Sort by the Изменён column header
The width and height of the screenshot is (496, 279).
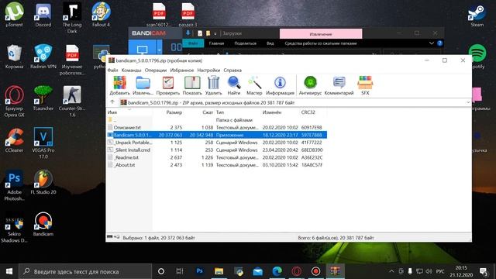pyautogui.click(x=272, y=112)
